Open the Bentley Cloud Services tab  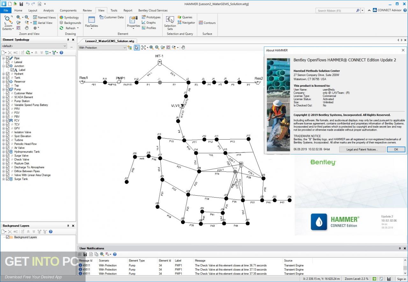(153, 10)
